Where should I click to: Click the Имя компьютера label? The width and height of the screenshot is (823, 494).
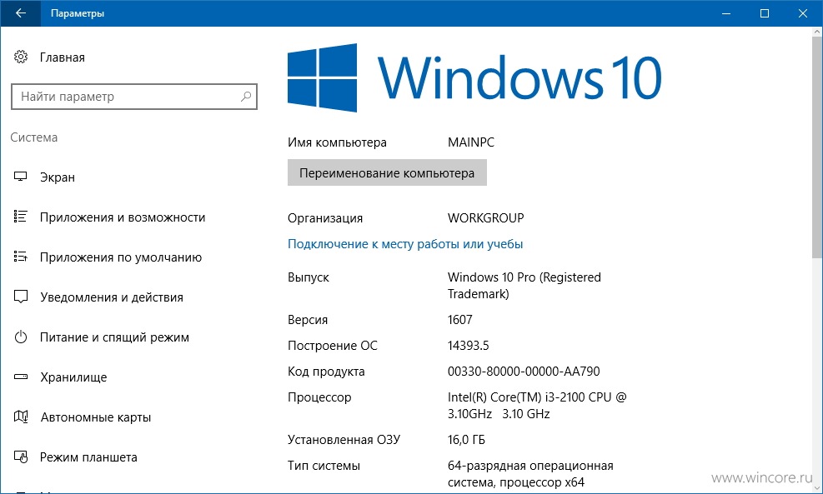[337, 142]
